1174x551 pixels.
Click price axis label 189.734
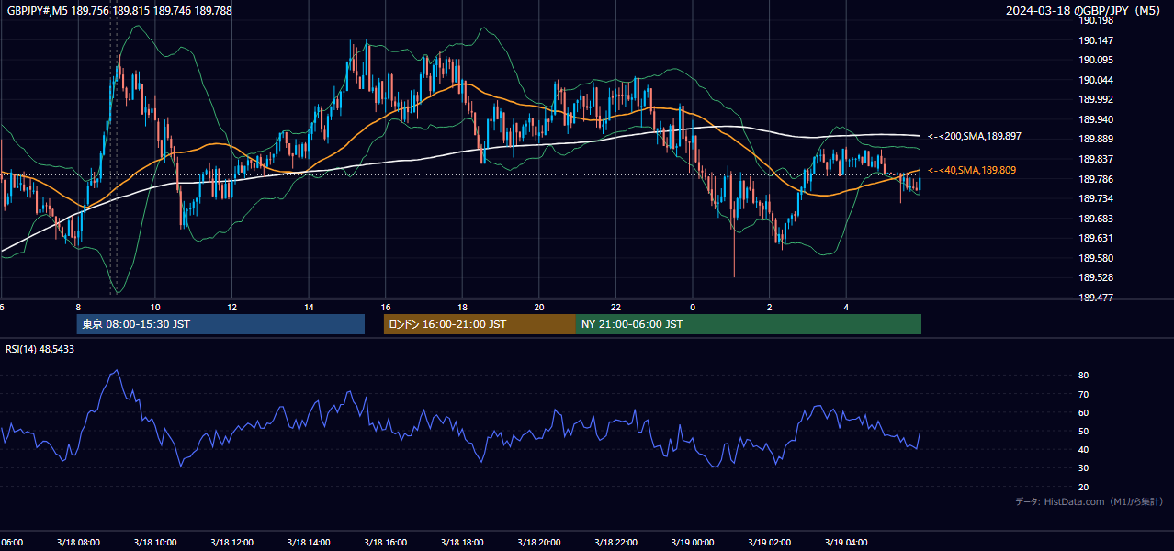pos(1097,198)
